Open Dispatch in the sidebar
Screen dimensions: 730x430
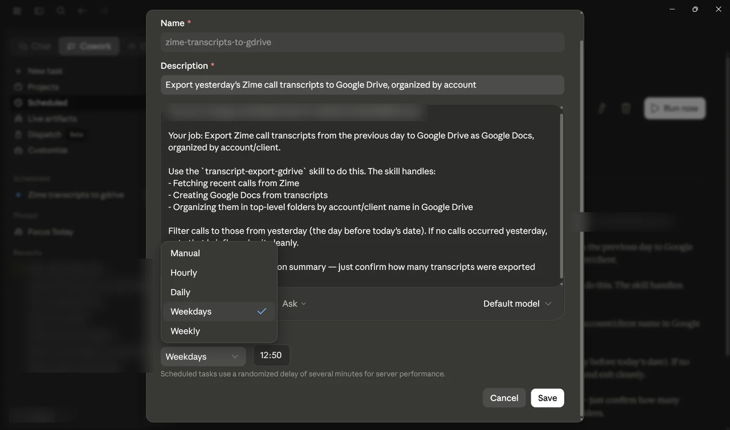[45, 134]
